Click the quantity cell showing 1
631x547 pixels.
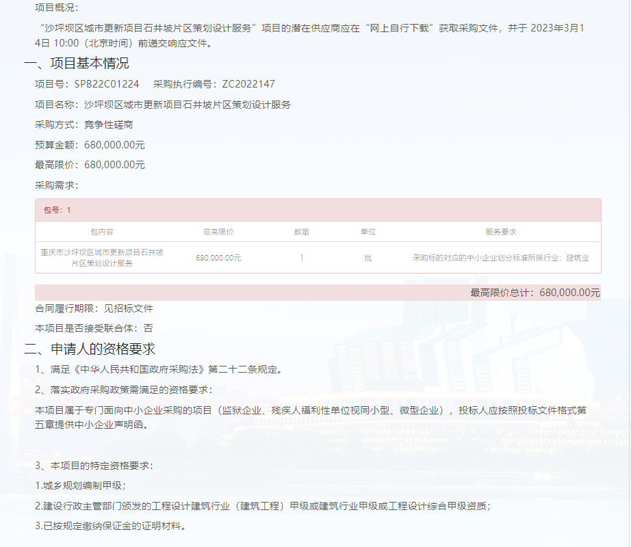tap(301, 258)
